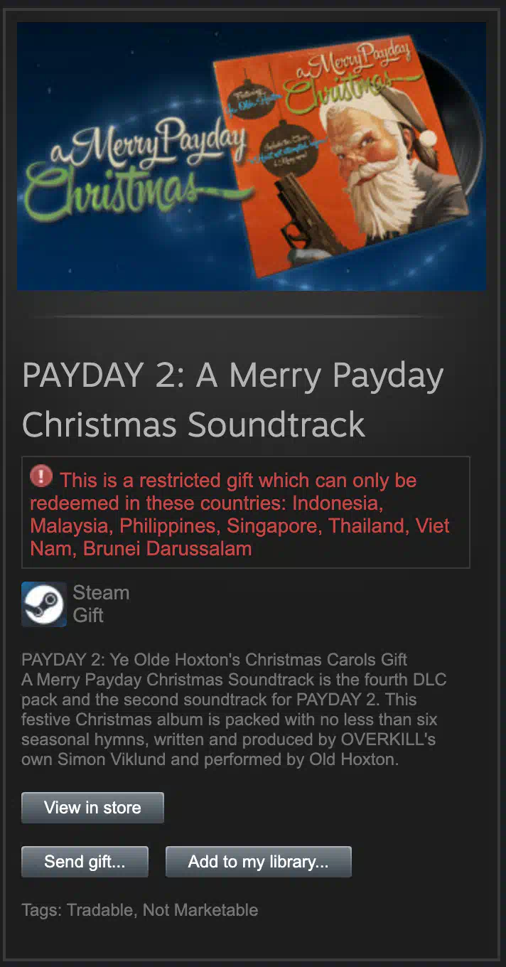Click the Steam Gift label

[x=101, y=604]
